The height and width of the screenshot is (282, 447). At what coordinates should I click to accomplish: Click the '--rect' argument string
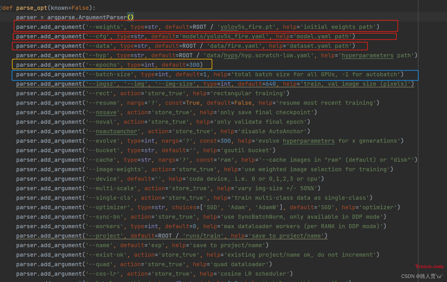point(99,94)
